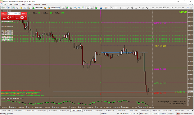Increase lot volume with right stepper arrow

tap(19, 14)
